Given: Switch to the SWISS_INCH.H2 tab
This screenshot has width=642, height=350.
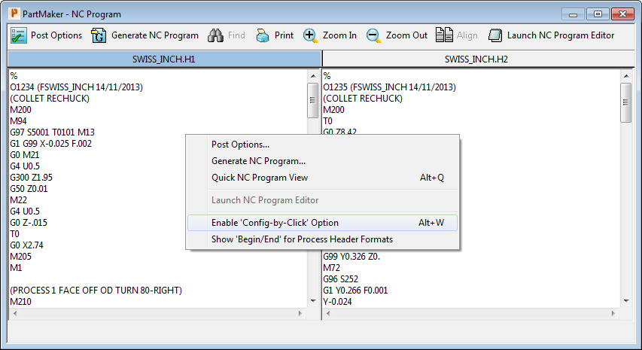Looking at the screenshot, I should [x=478, y=59].
